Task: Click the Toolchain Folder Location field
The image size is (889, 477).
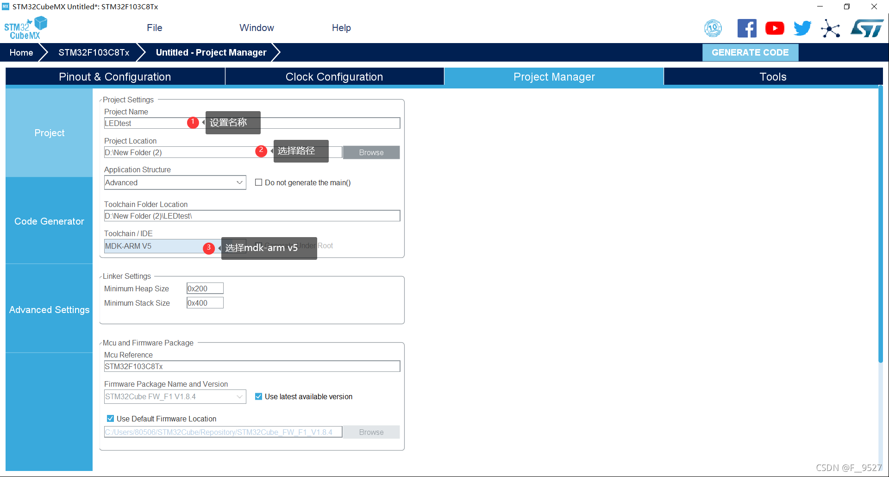Action: (252, 216)
